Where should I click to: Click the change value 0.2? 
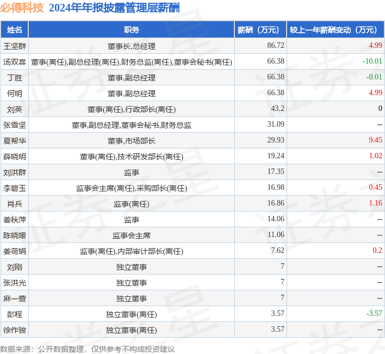coord(377,250)
